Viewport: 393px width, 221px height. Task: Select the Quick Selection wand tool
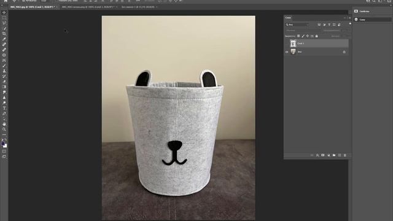click(4, 28)
